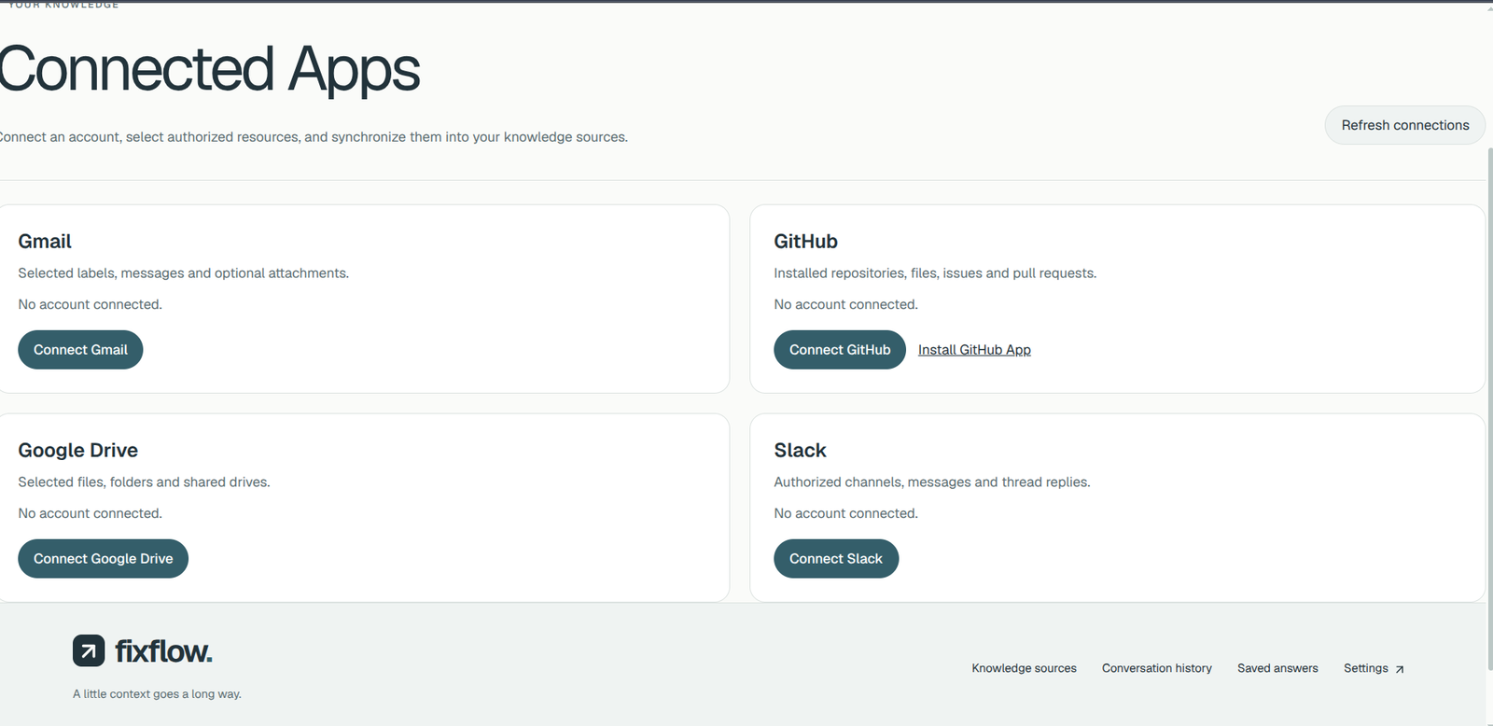Click 'Installed repositories, files, issues and pull requests.' text
The image size is (1493, 726).
click(x=935, y=273)
